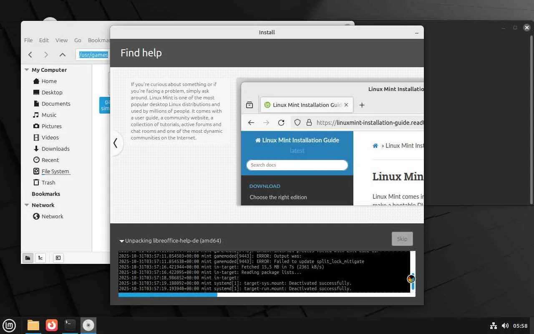534x334 pixels.
Task: Launch Firefox from the taskbar
Action: [x=52, y=325]
